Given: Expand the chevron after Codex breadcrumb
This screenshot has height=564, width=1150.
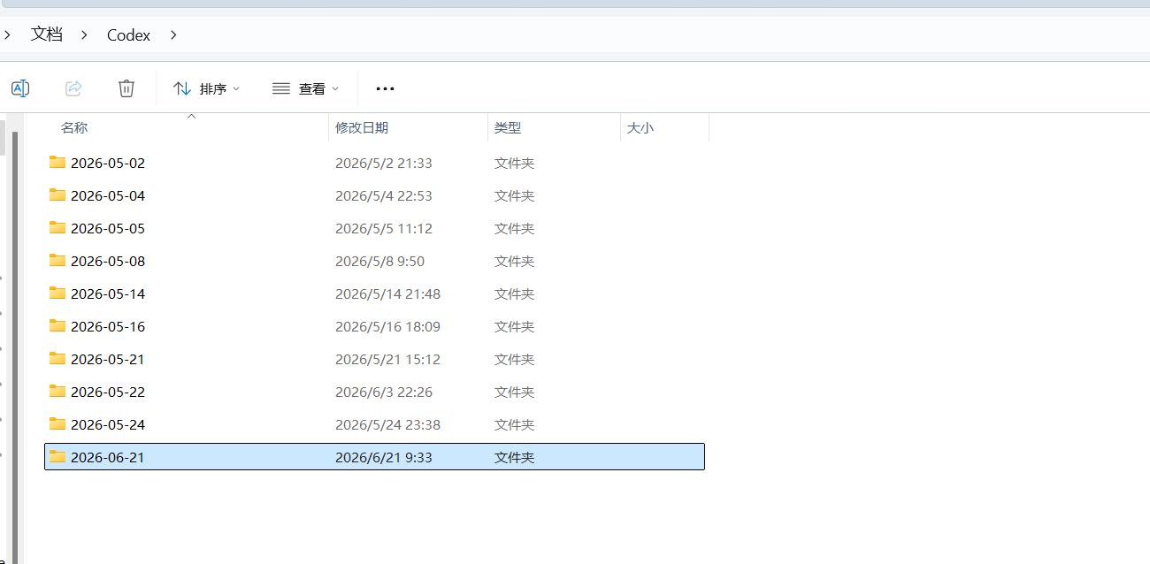Looking at the screenshot, I should coord(173,35).
